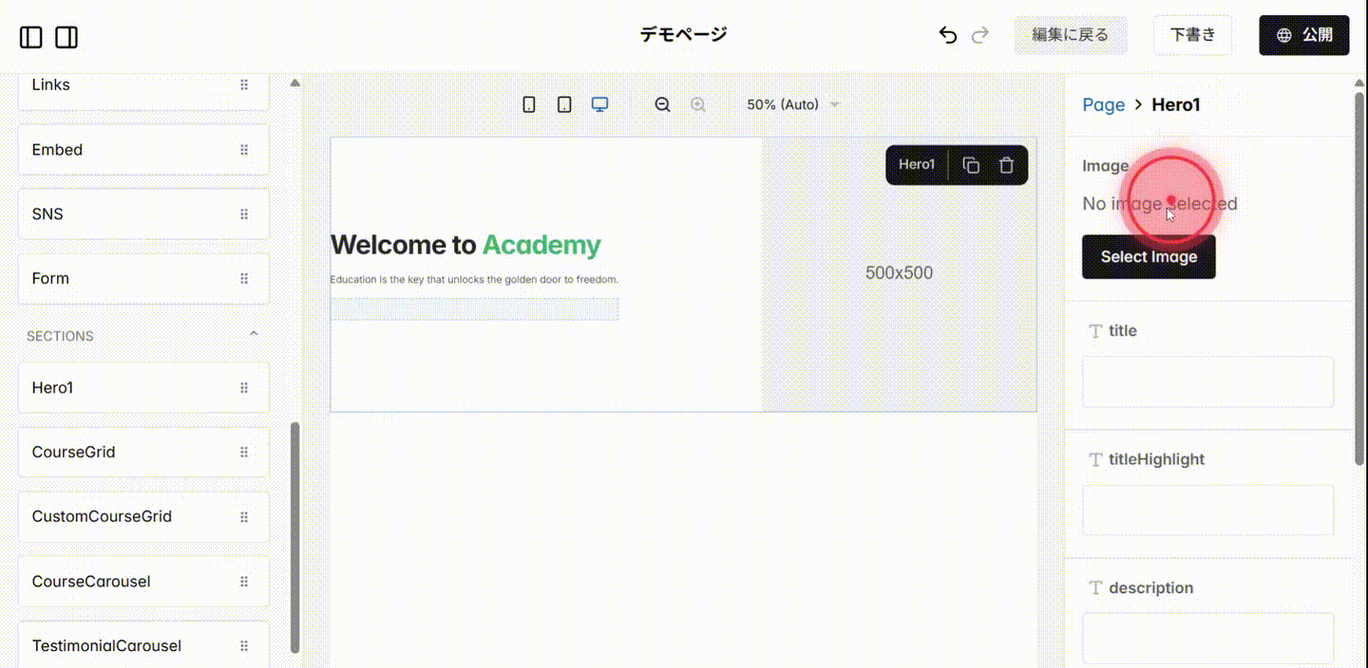Click the 編集に戻る button

coord(1071,34)
